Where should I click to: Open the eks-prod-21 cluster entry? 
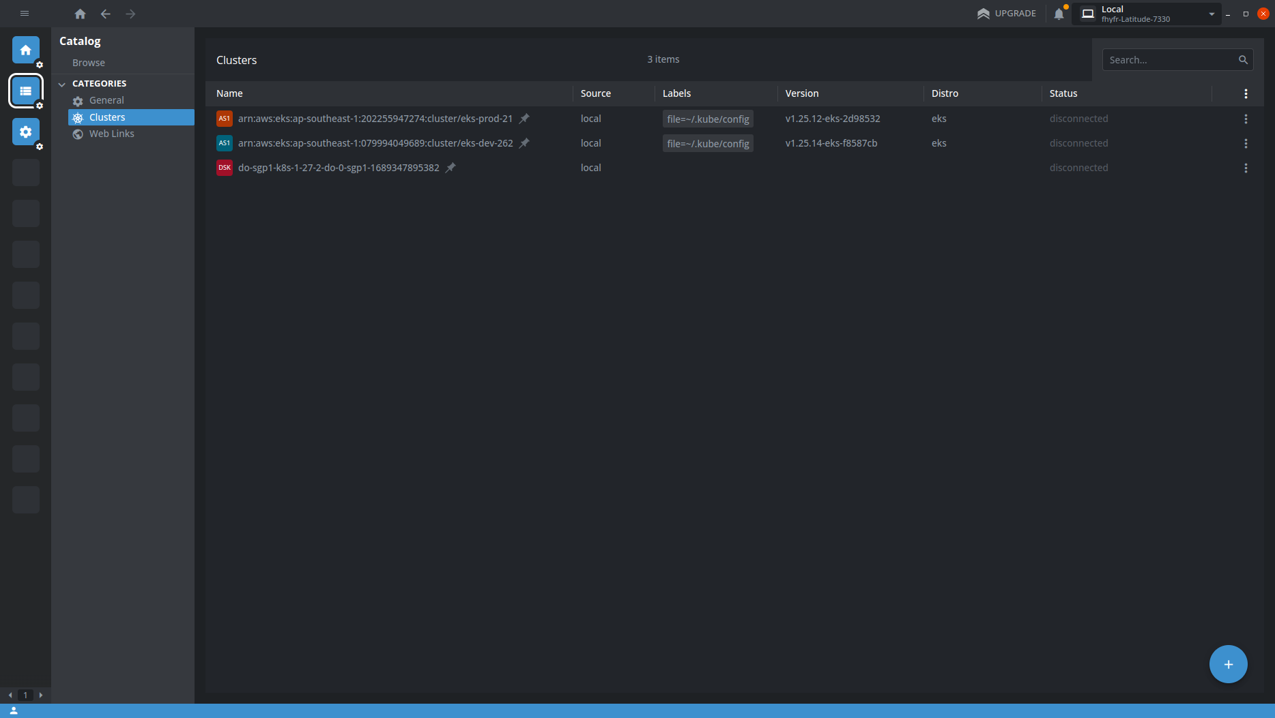375,119
